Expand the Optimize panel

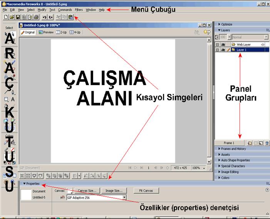[219, 24]
